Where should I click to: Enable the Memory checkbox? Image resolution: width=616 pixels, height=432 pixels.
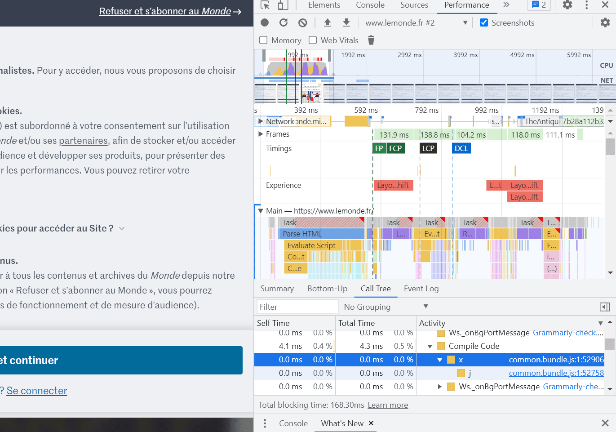click(x=264, y=40)
